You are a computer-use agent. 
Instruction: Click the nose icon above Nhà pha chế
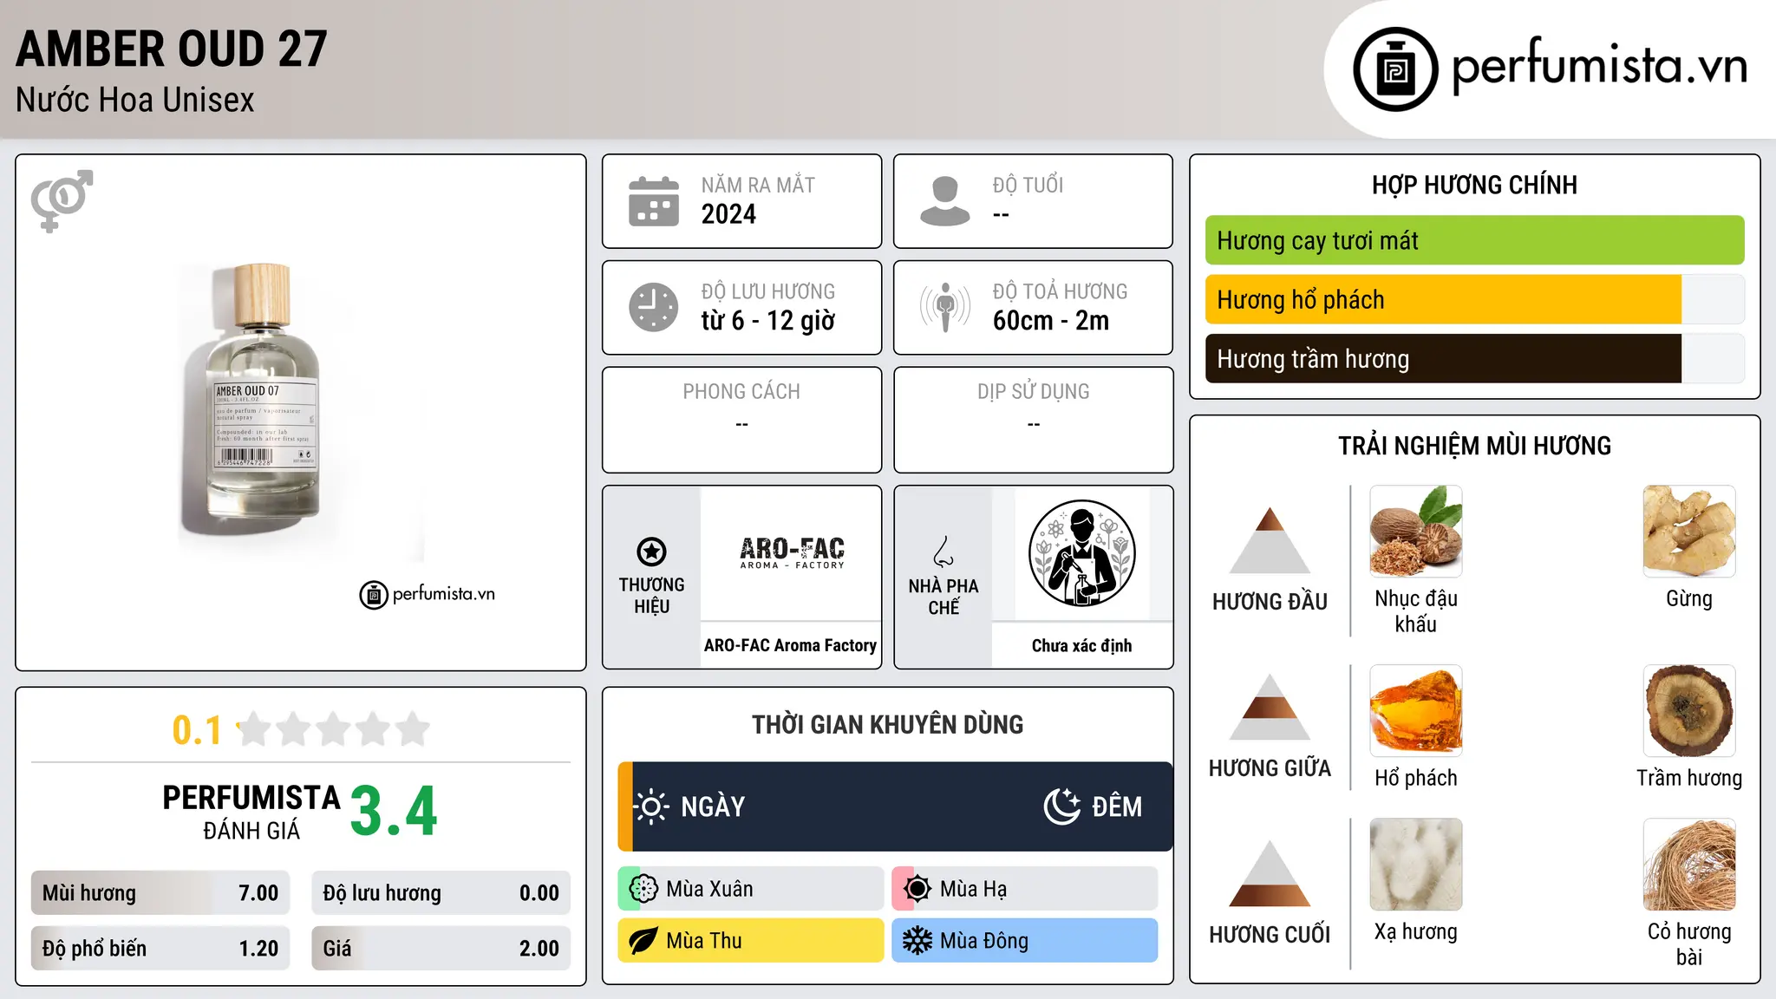pos(943,552)
